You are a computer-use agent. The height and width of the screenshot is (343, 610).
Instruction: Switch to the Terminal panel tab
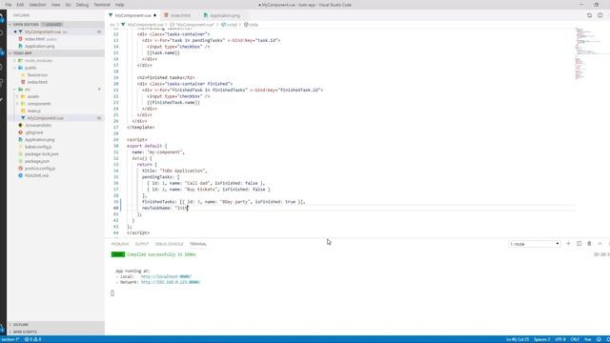click(198, 244)
